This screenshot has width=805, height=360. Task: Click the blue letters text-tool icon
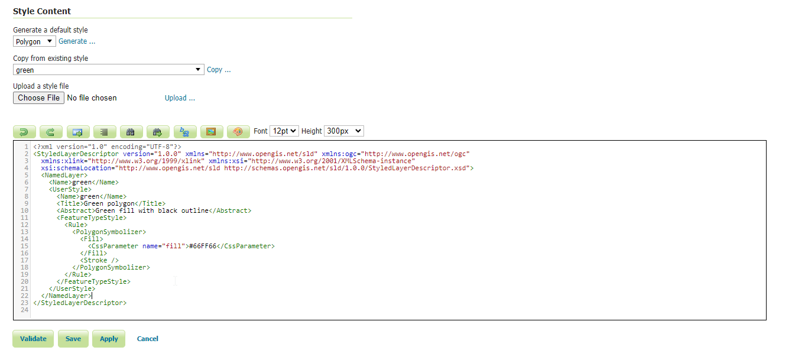pyautogui.click(x=185, y=131)
